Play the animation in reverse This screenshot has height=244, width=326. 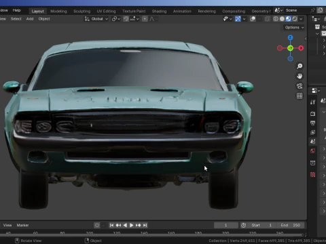click(x=125, y=225)
